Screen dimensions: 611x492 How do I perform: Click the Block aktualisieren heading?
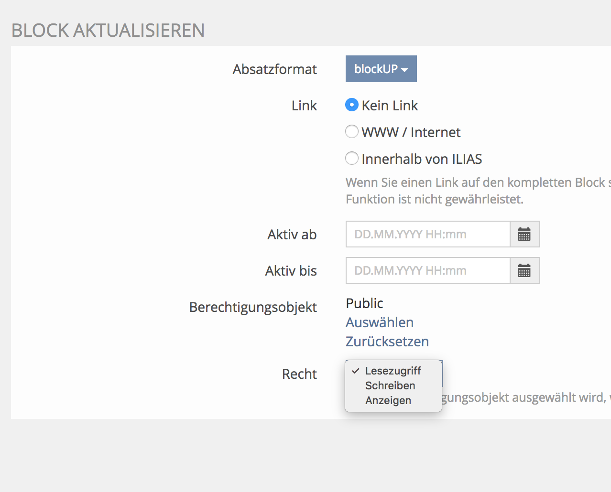[108, 31]
